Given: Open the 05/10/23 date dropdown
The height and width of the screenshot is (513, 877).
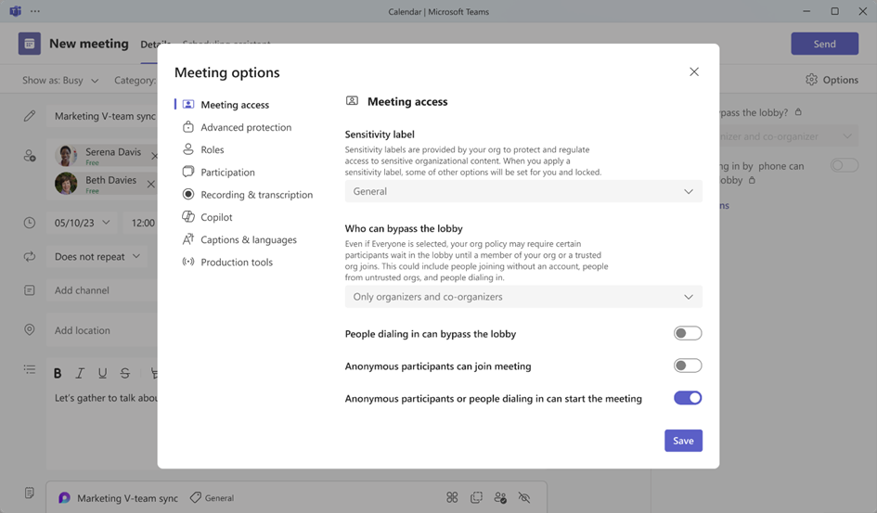Looking at the screenshot, I should (x=83, y=223).
